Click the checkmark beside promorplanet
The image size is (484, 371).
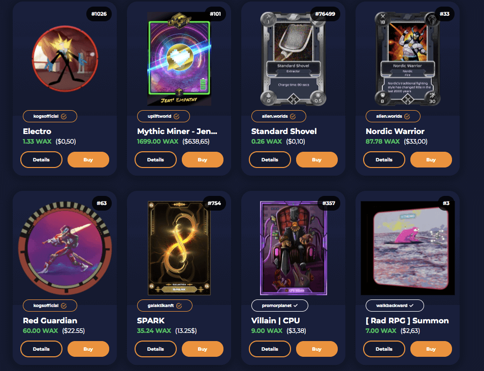click(x=296, y=306)
